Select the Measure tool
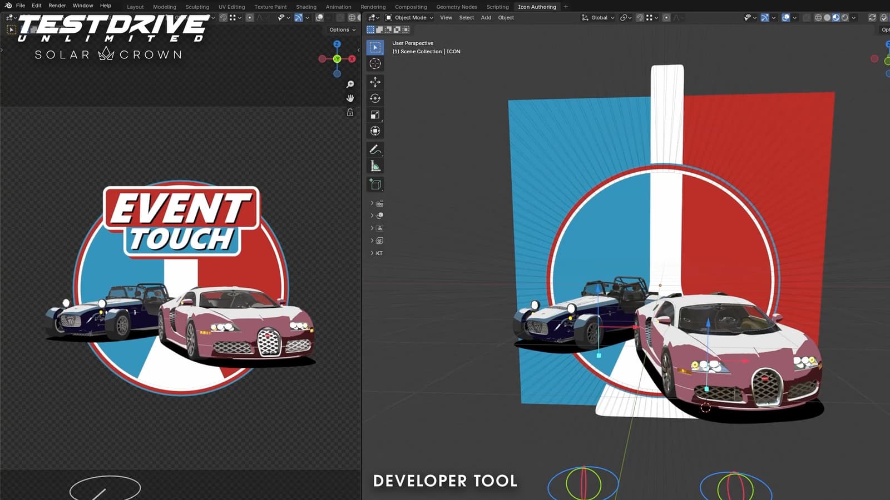Image resolution: width=890 pixels, height=500 pixels. tap(375, 166)
